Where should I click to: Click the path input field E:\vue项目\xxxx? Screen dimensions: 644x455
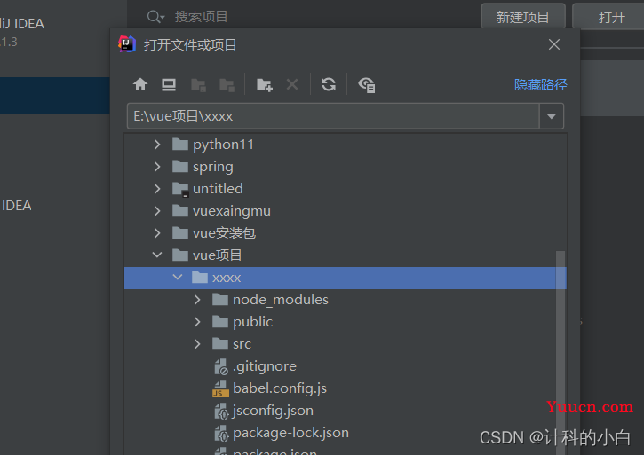[333, 116]
